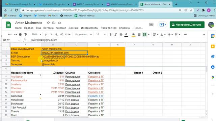The width and height of the screenshot is (216, 121).
Task: Open the Файл menu
Action: pyautogui.click(x=18, y=28)
